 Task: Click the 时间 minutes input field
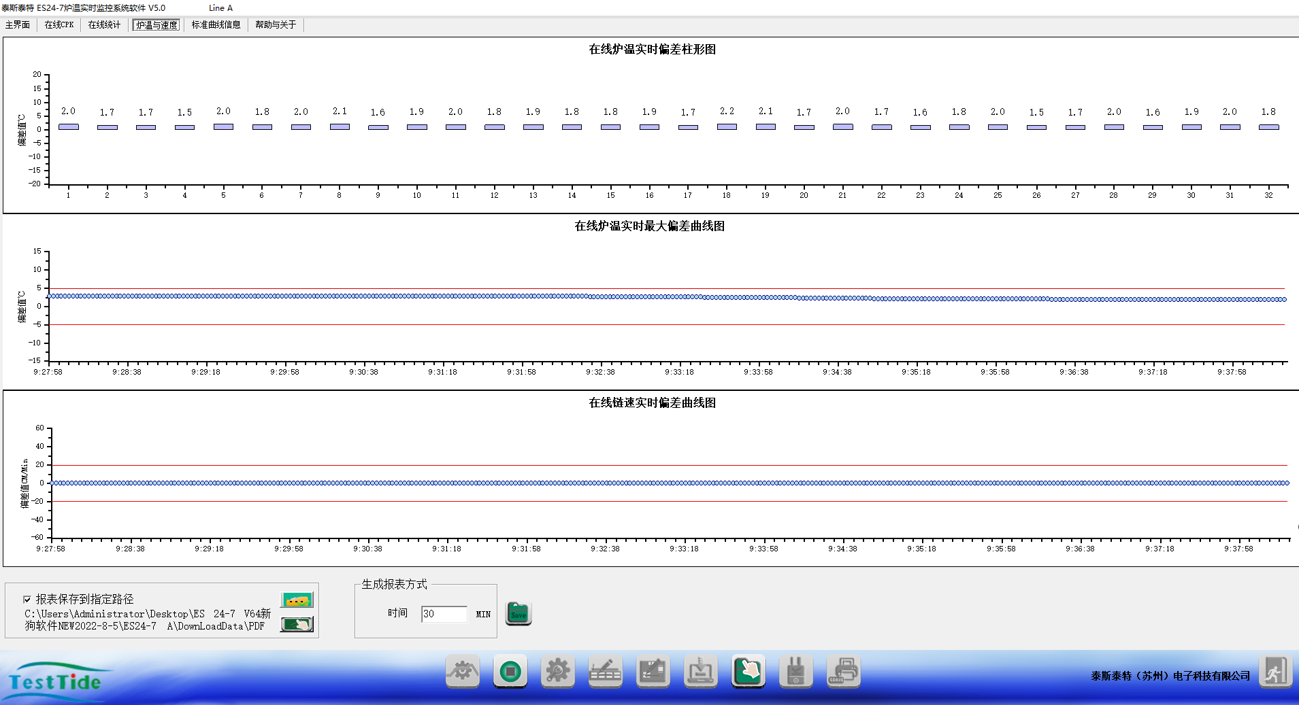click(x=444, y=614)
